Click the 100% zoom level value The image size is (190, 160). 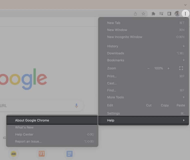pyautogui.click(x=158, y=68)
